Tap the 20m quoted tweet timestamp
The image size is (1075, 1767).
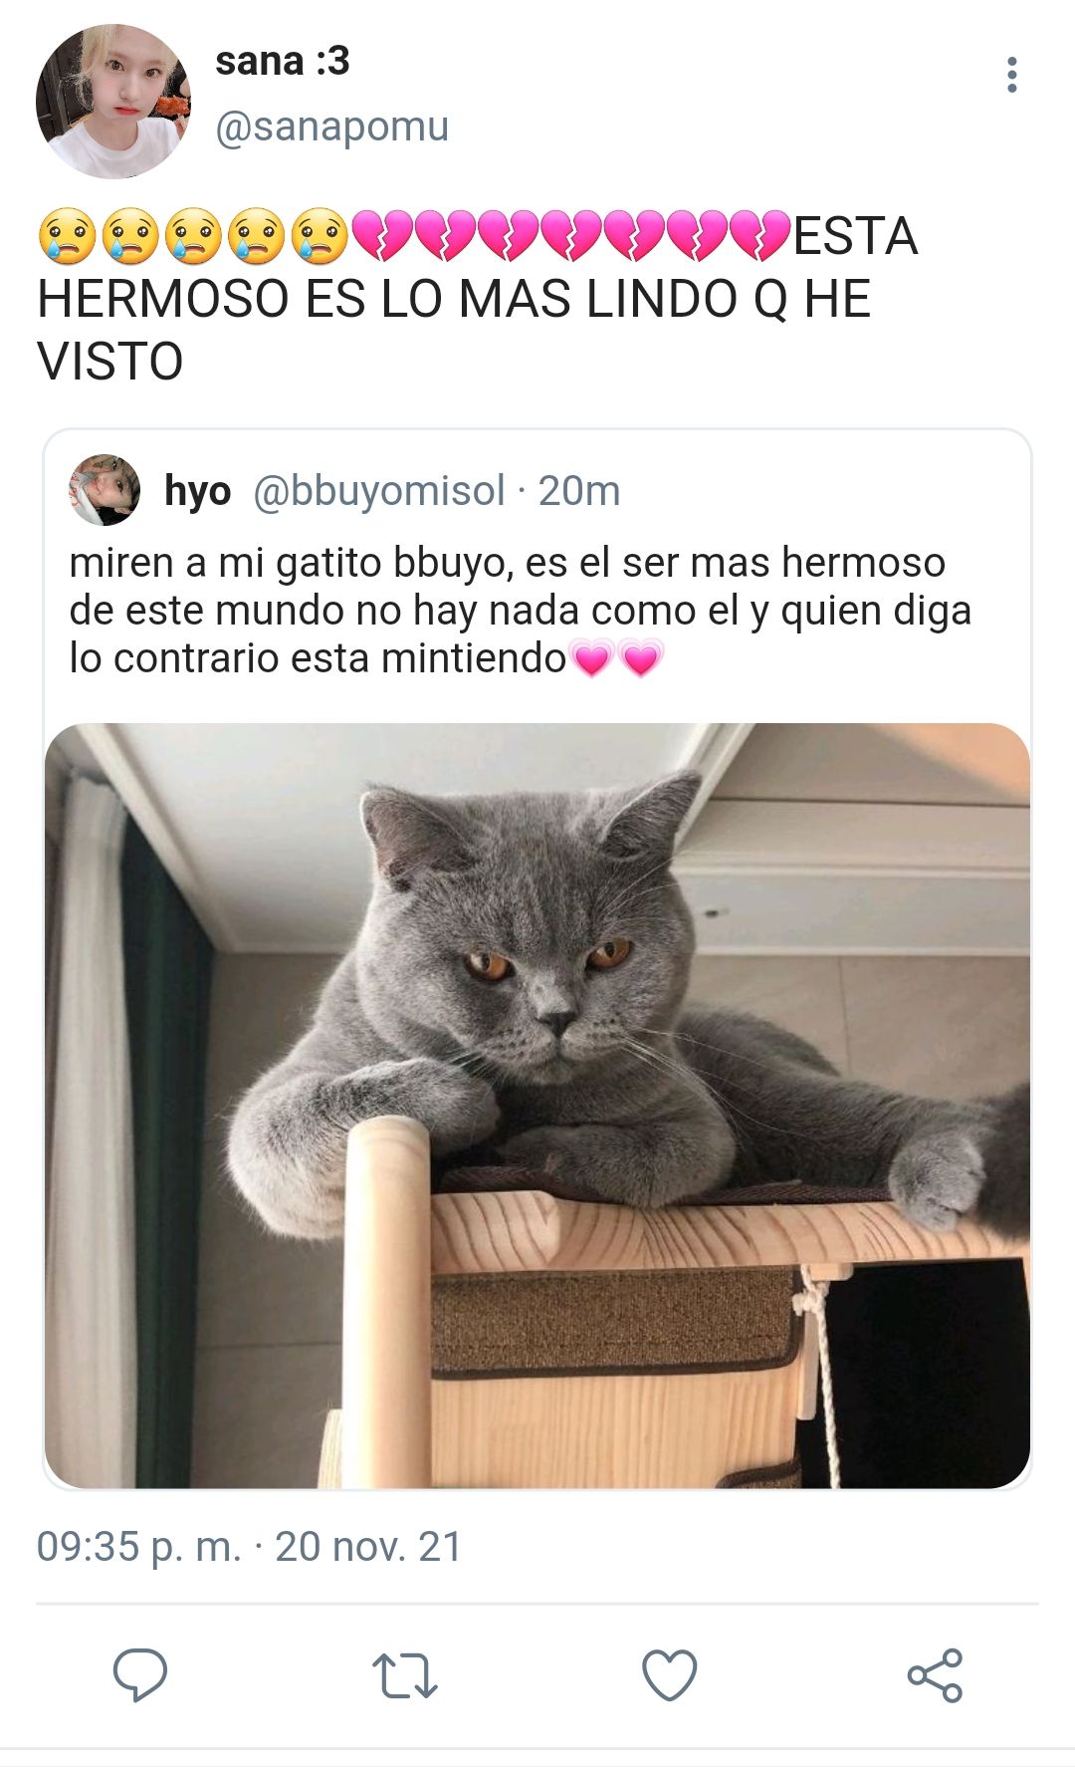(579, 491)
